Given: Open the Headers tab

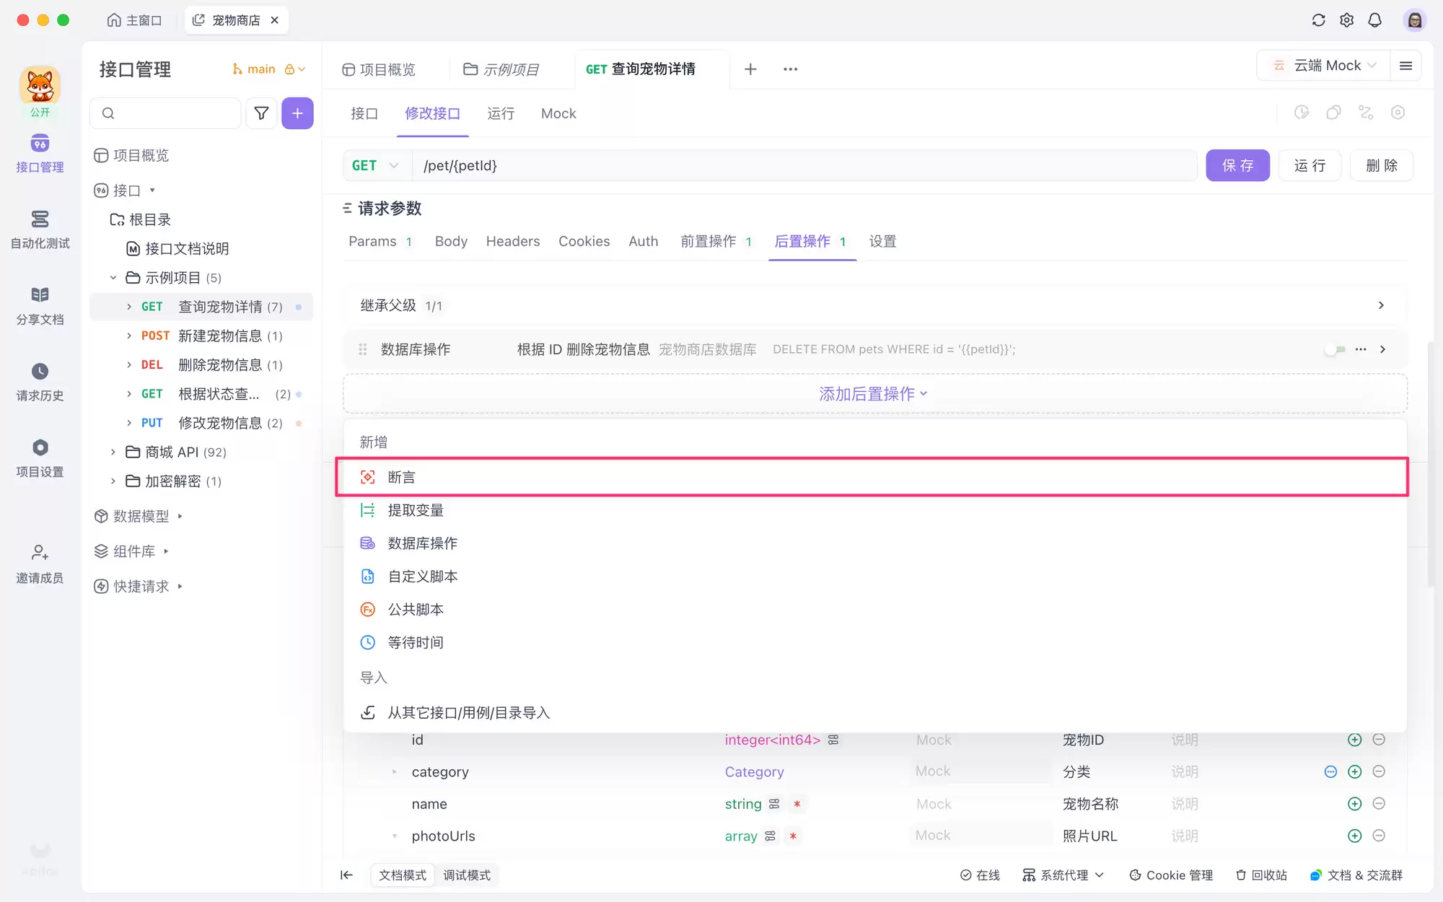Looking at the screenshot, I should click(x=513, y=242).
